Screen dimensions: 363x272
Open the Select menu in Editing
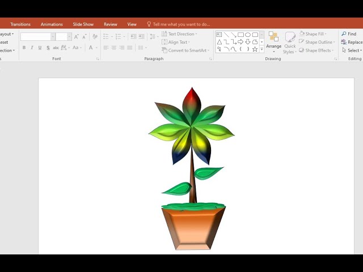tap(352, 50)
